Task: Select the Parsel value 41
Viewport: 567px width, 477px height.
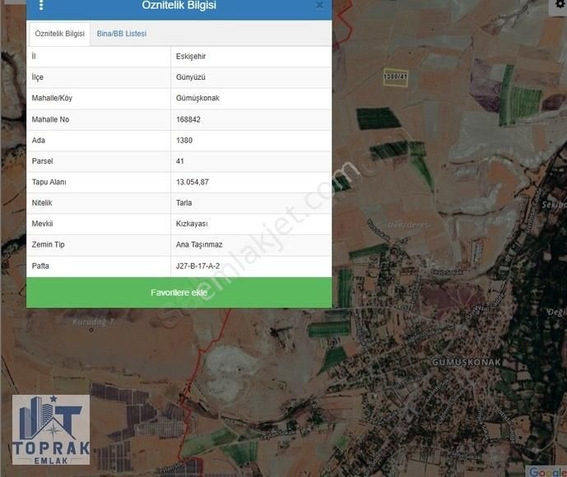Action: pyautogui.click(x=179, y=161)
